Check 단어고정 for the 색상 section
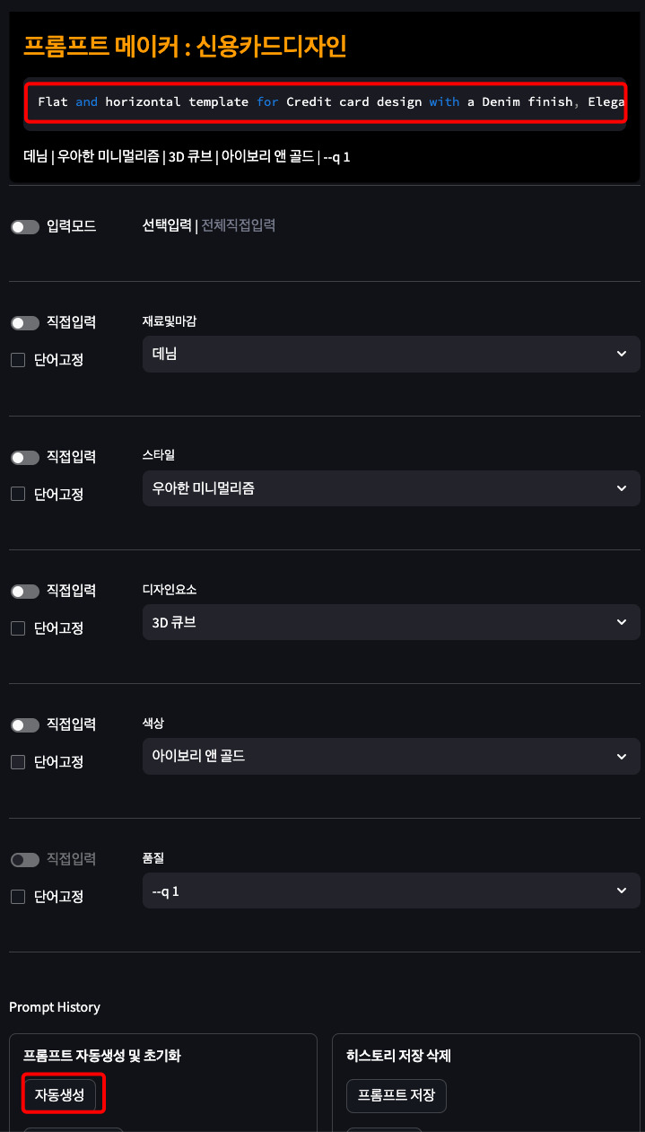The height and width of the screenshot is (1132, 645). click(16, 761)
